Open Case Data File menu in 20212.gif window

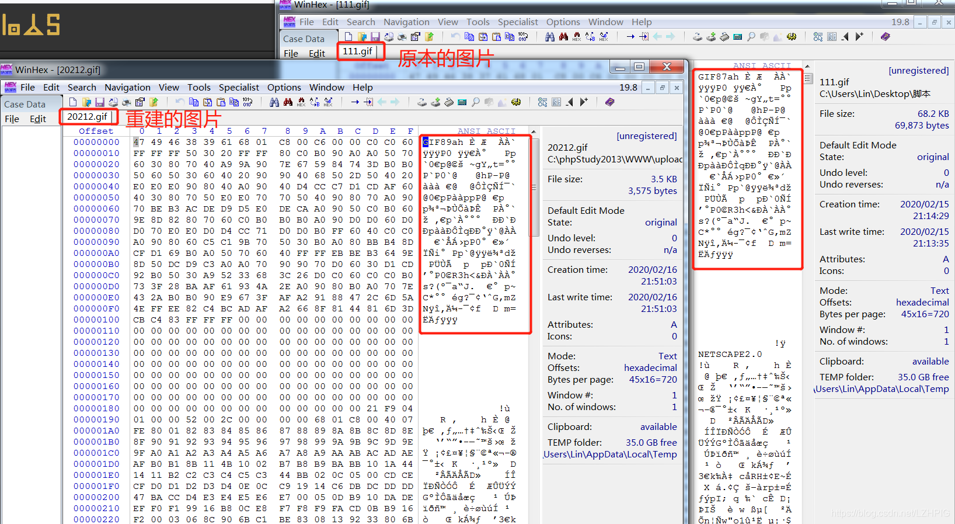click(x=12, y=119)
